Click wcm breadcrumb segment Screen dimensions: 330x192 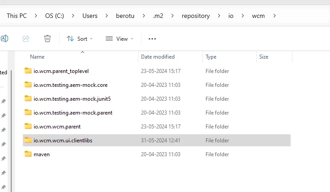pos(258,16)
